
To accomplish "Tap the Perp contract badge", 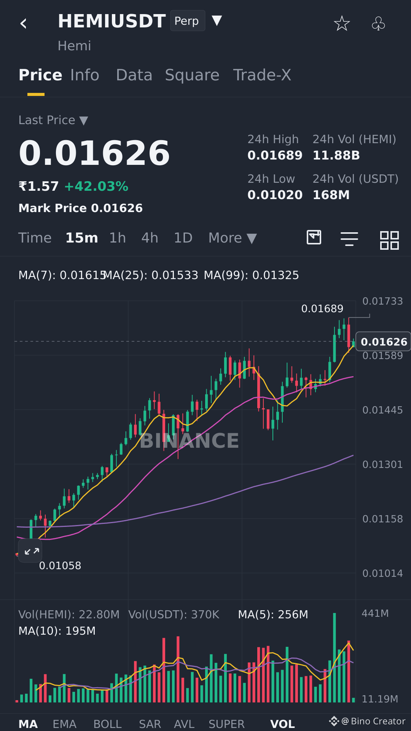I will coord(188,21).
